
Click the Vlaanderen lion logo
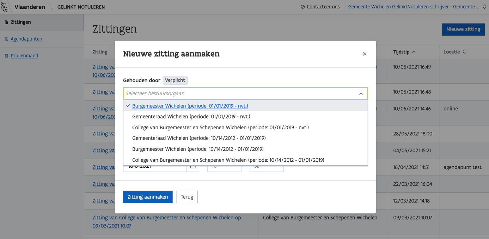5,7
